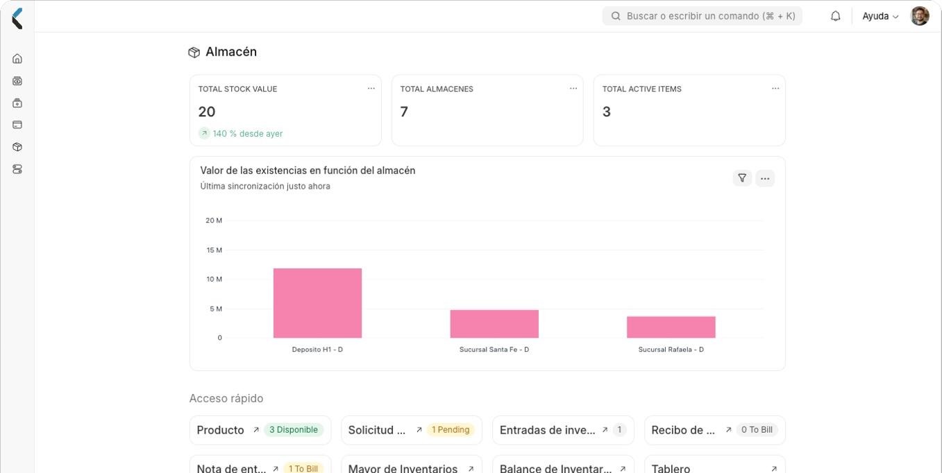Click arrow icon beside Entradas de inventario

pyautogui.click(x=605, y=430)
